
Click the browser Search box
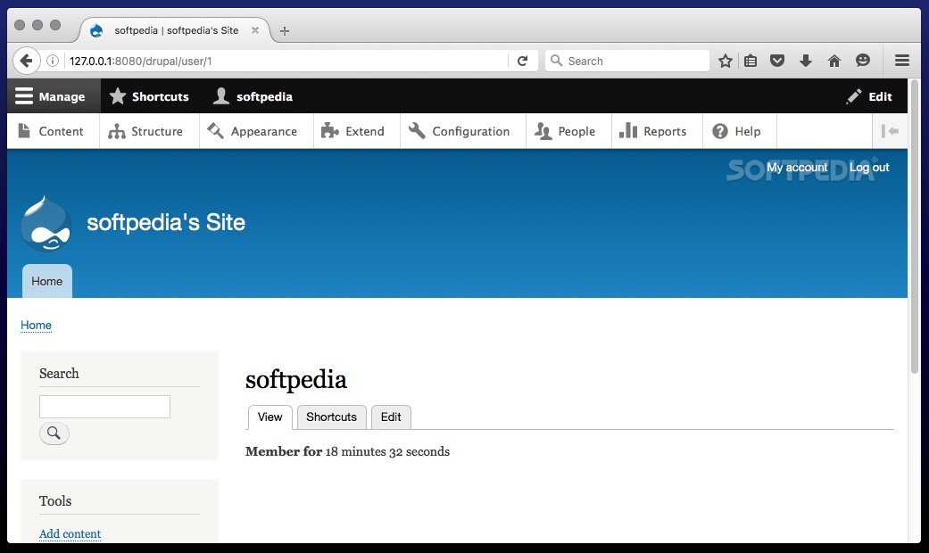tap(626, 61)
